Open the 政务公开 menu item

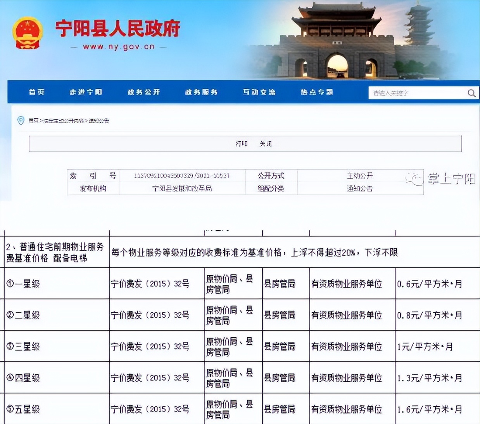click(x=143, y=92)
